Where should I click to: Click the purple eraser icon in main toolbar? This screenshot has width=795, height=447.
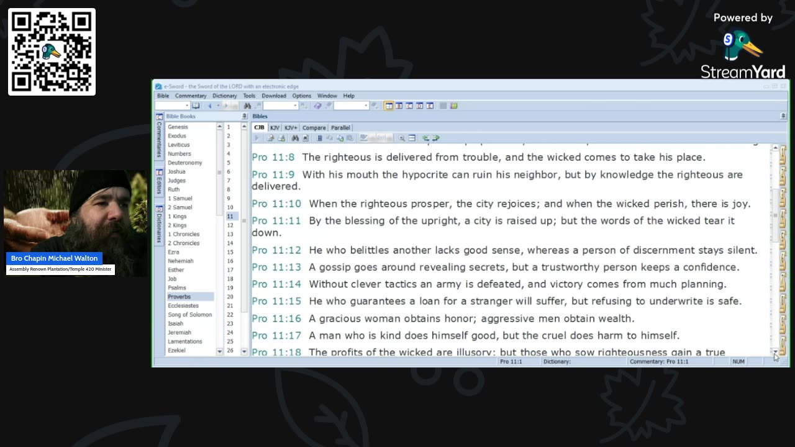point(317,106)
